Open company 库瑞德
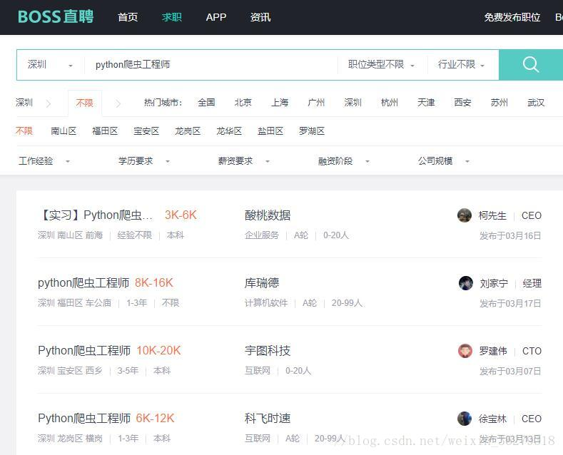The height and width of the screenshot is (455, 563). (x=262, y=283)
